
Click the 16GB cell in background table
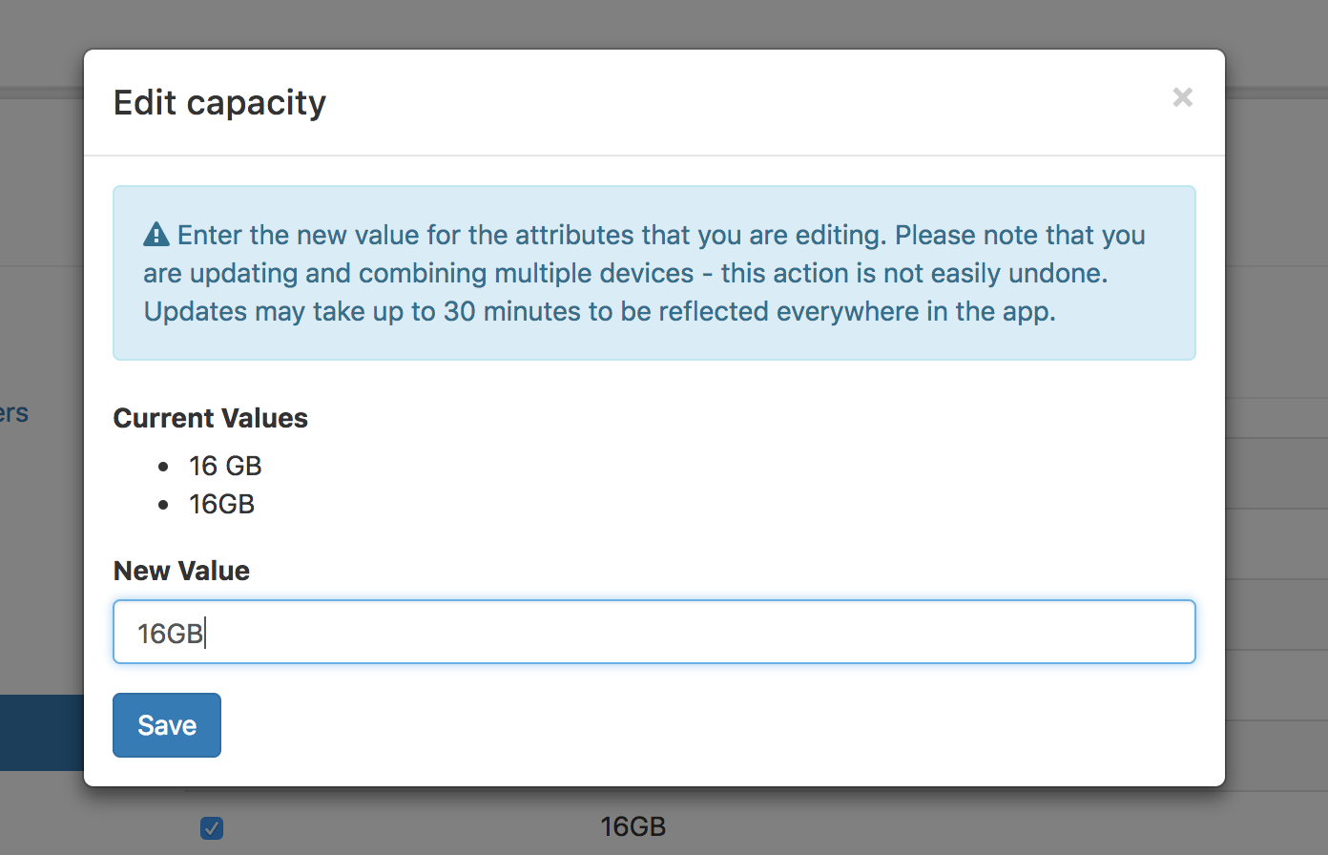[633, 826]
